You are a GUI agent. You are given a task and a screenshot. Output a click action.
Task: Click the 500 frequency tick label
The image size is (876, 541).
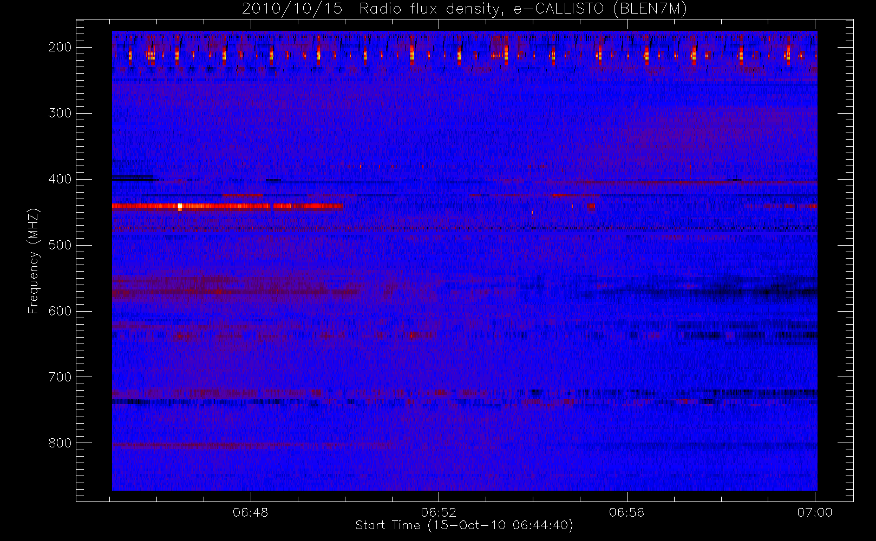pos(60,245)
